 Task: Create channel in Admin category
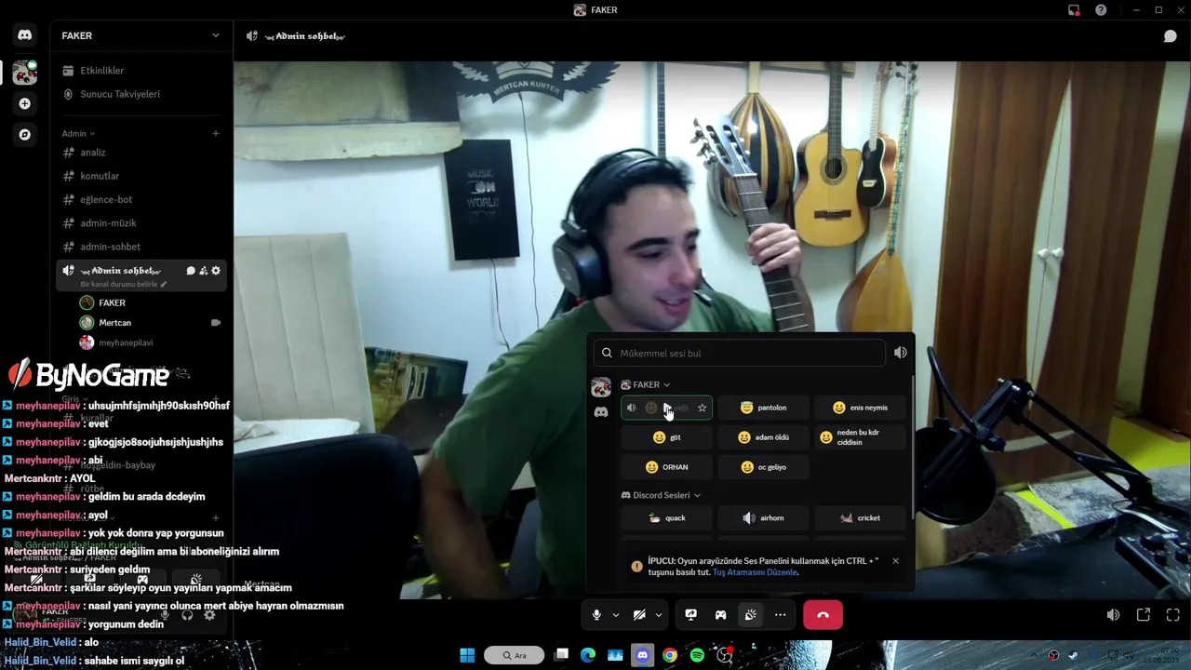point(216,134)
